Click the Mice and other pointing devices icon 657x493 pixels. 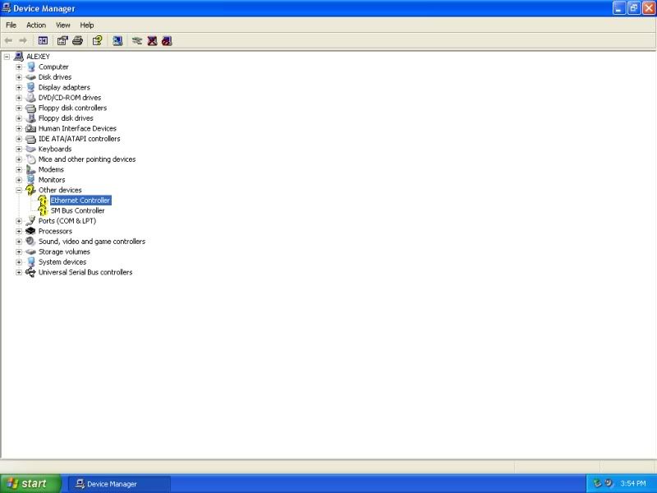30,159
